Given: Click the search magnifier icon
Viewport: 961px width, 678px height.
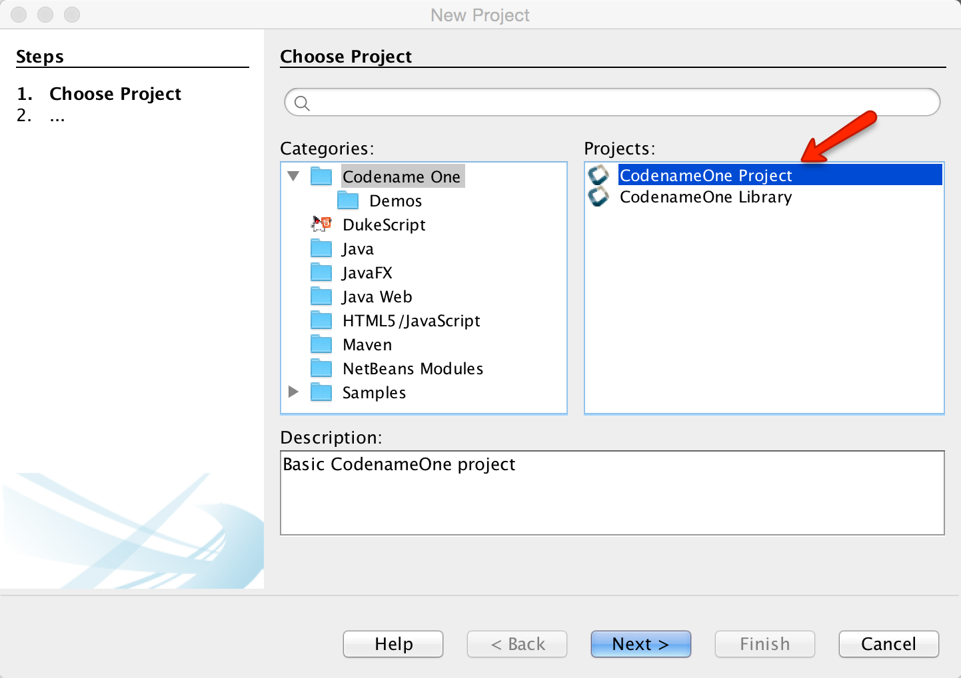Looking at the screenshot, I should (302, 103).
